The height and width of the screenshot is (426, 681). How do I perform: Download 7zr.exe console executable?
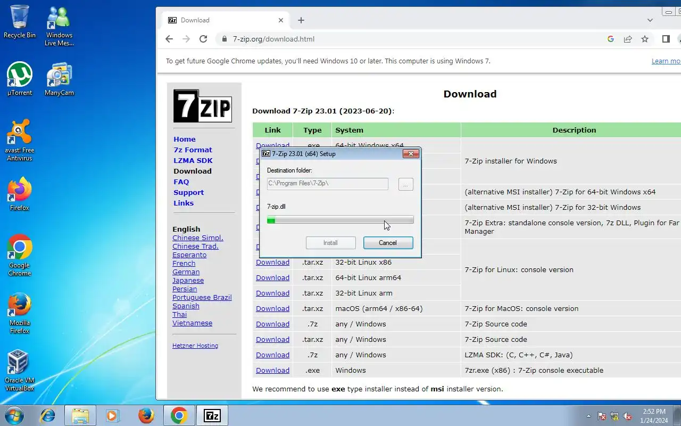(272, 370)
